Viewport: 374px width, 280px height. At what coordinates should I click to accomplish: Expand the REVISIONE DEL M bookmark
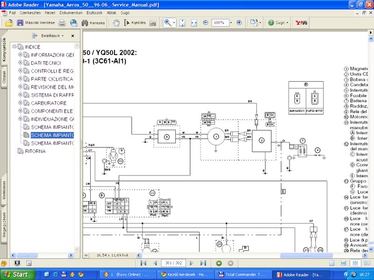[x=20, y=87]
